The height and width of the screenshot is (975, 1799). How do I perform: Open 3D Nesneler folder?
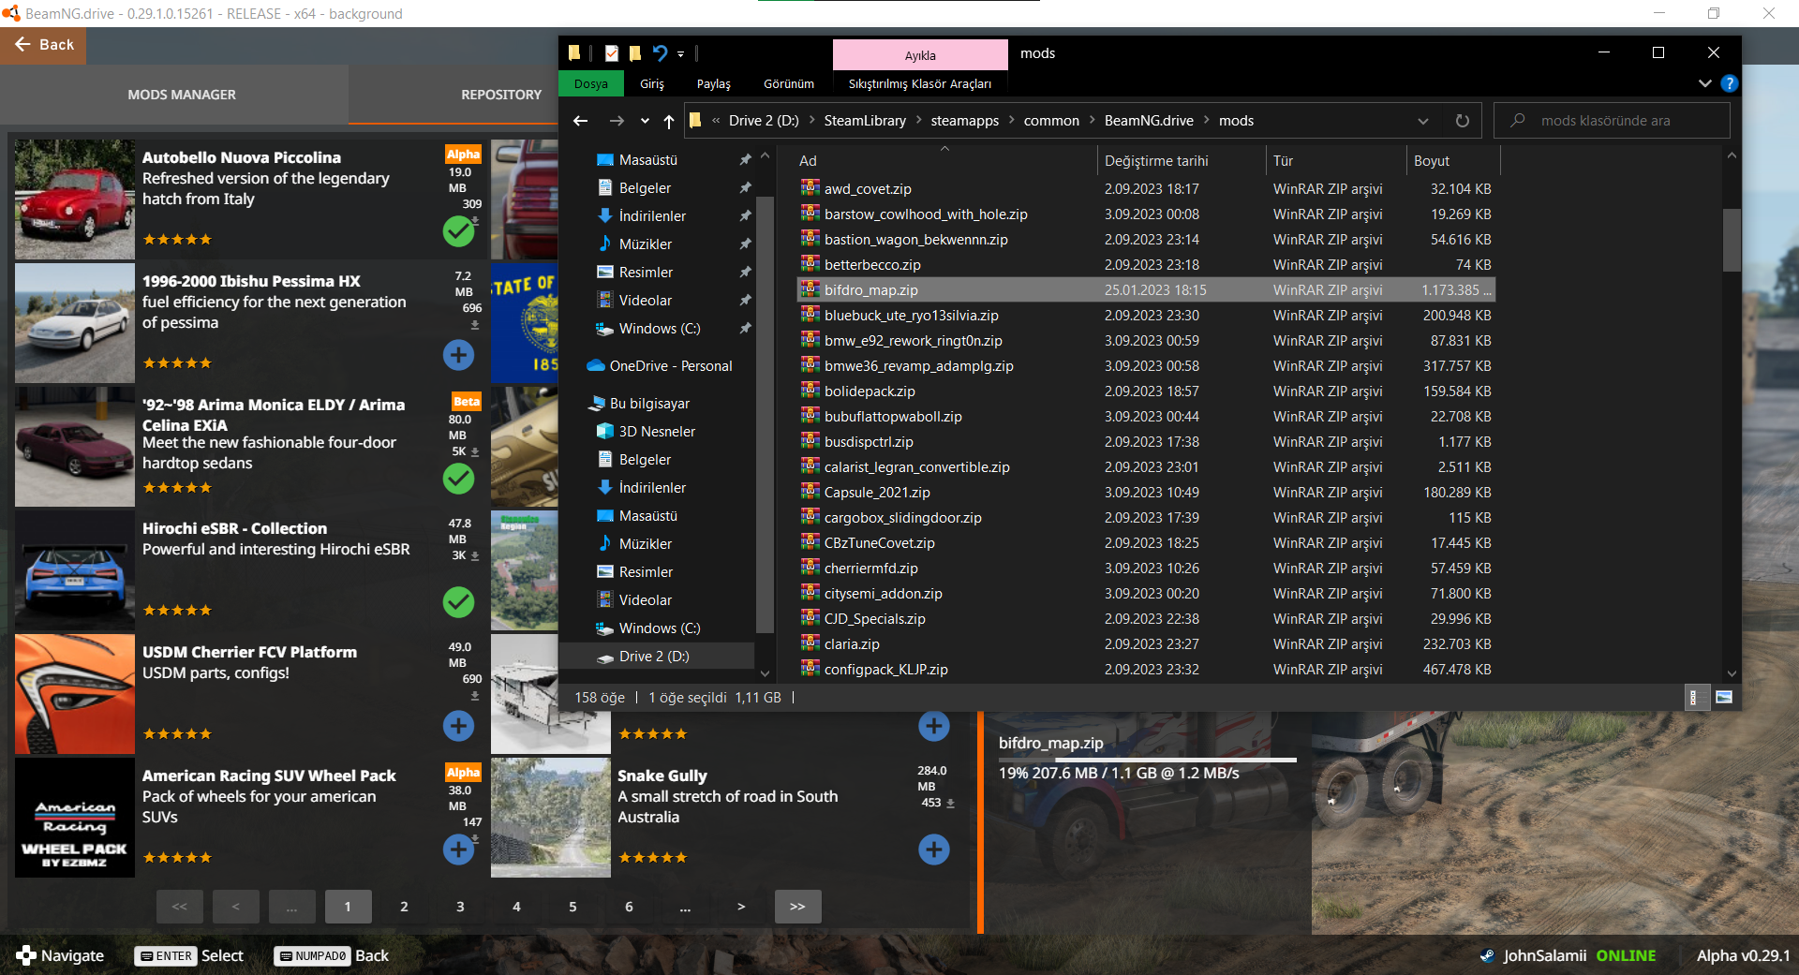pyautogui.click(x=657, y=432)
